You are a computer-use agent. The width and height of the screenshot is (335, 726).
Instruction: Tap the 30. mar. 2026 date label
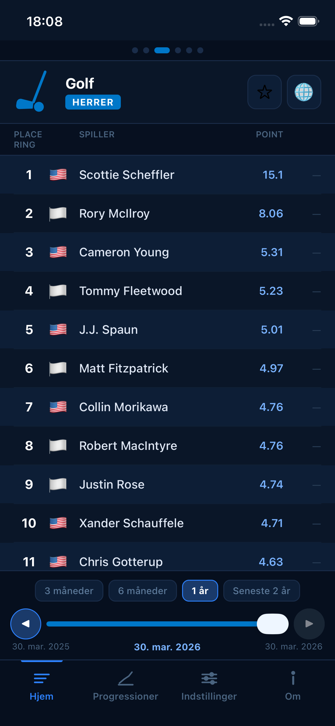coord(167,647)
